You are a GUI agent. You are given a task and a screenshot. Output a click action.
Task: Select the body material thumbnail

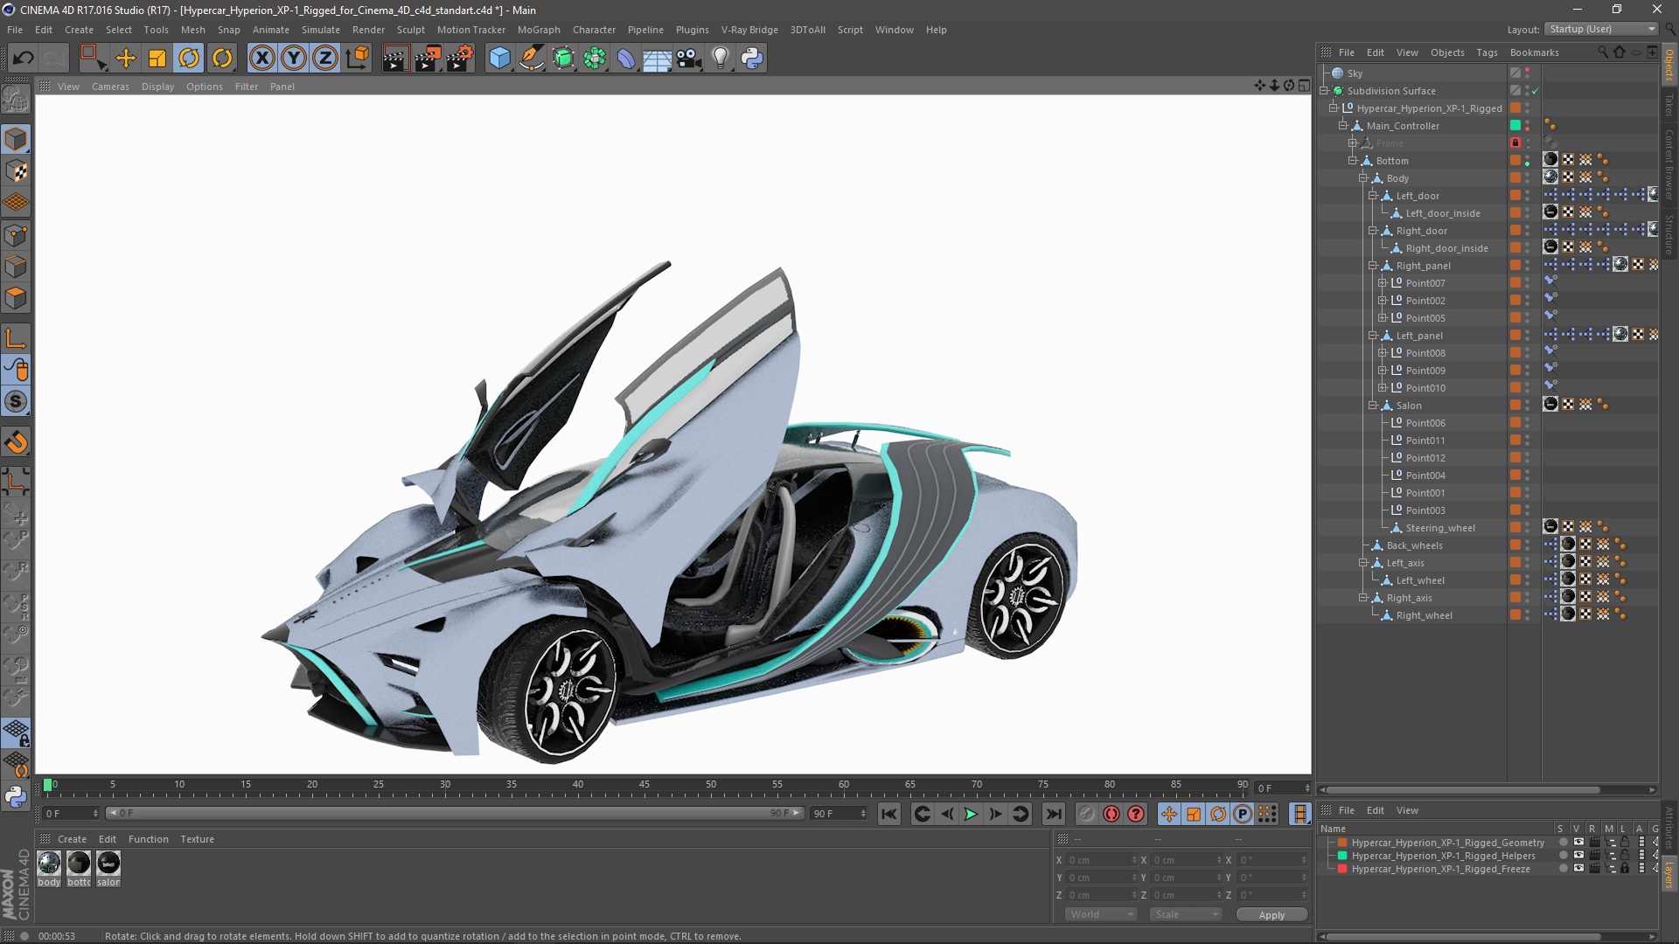tap(49, 864)
